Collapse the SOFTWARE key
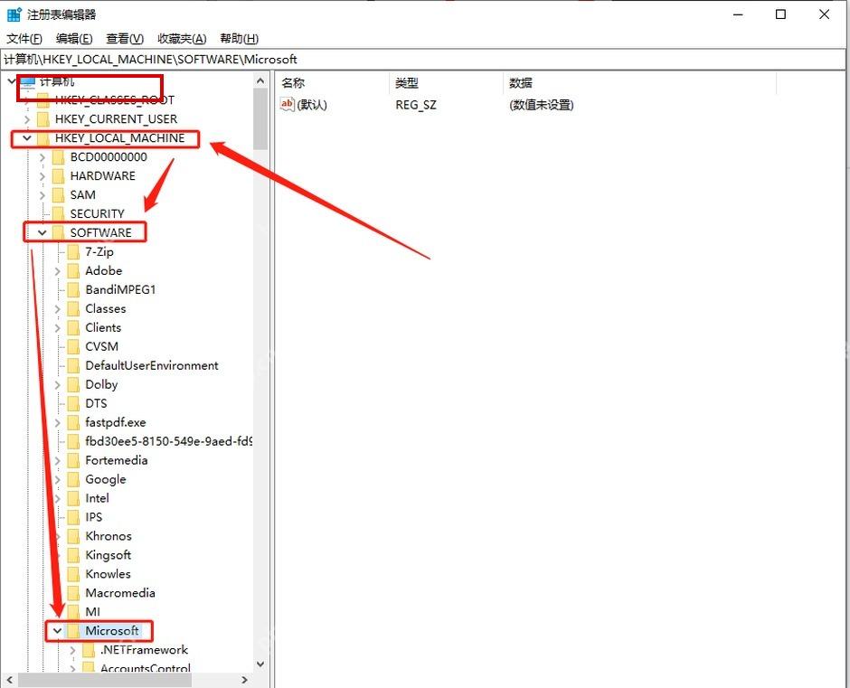Screen dimensions: 850x688 [42, 232]
